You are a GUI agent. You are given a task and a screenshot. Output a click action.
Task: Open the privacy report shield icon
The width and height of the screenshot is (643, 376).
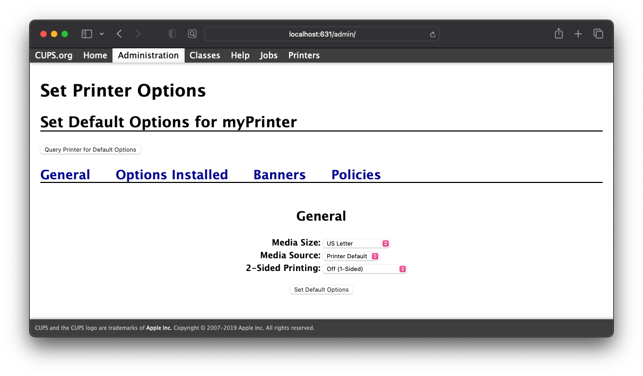coord(172,34)
